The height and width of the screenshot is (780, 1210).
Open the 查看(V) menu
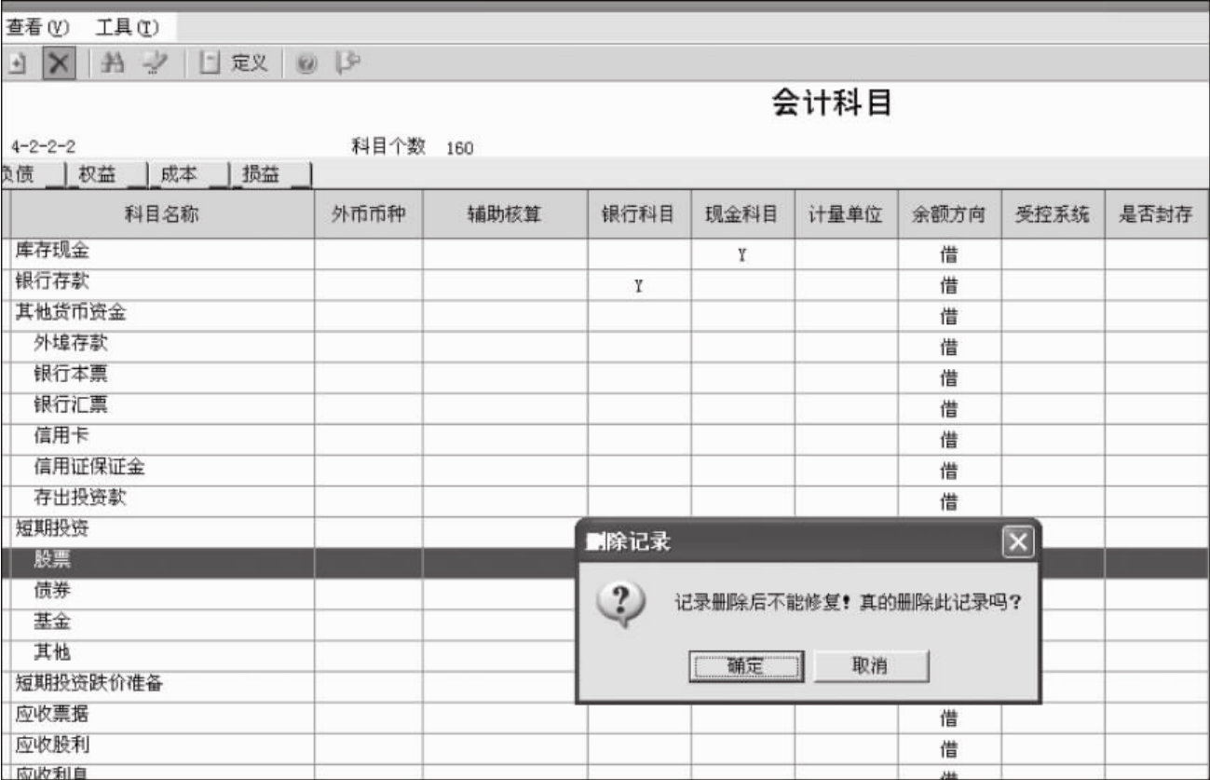pos(38,27)
